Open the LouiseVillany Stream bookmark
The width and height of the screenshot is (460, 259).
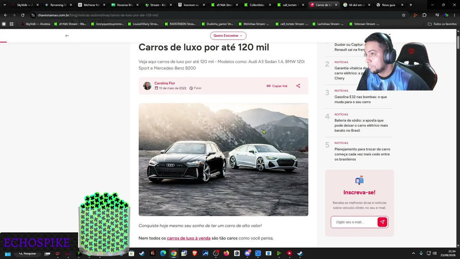[x=143, y=24]
